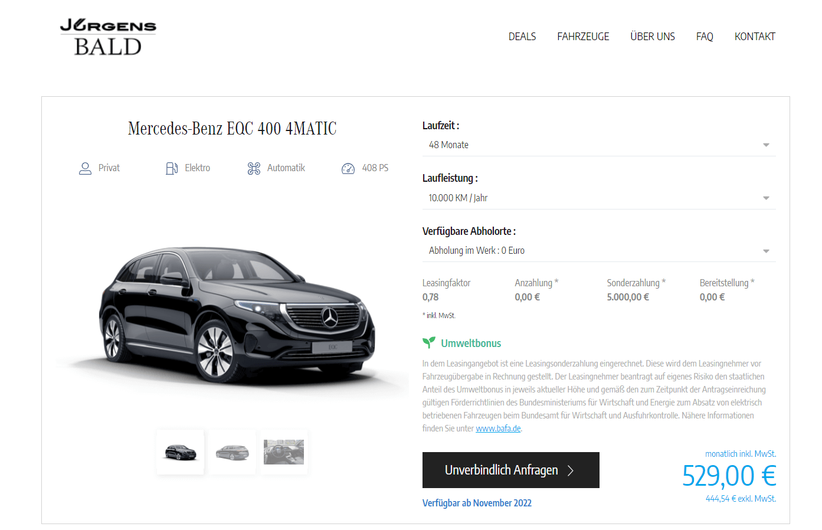Open the KONTAKT menu item
Image resolution: width=822 pixels, height=530 pixels.
click(x=755, y=37)
